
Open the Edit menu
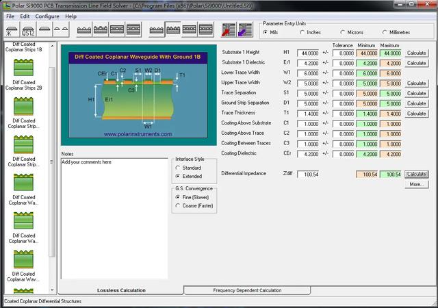pos(25,16)
